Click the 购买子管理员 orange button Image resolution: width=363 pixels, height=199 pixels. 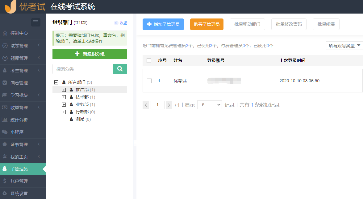207,24
